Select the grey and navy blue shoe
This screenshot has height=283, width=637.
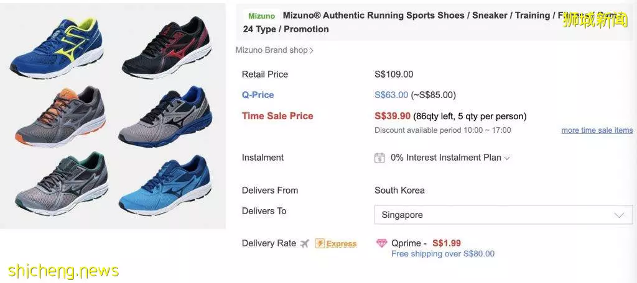pyautogui.click(x=165, y=115)
